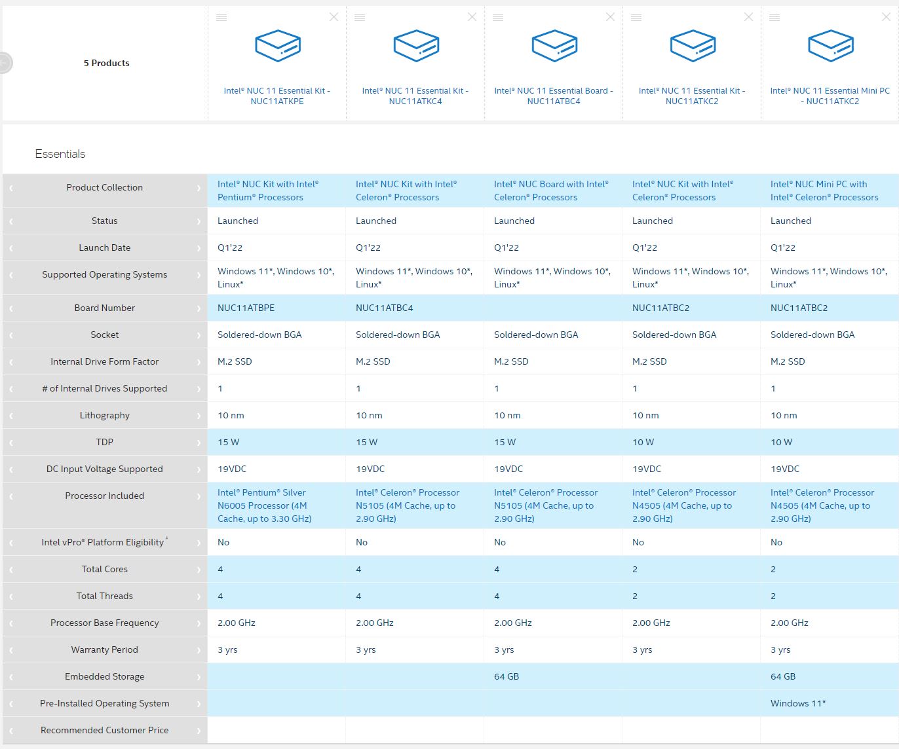Click the right chevron on the Total Threads row
This screenshot has height=749, width=899.
[x=199, y=596]
